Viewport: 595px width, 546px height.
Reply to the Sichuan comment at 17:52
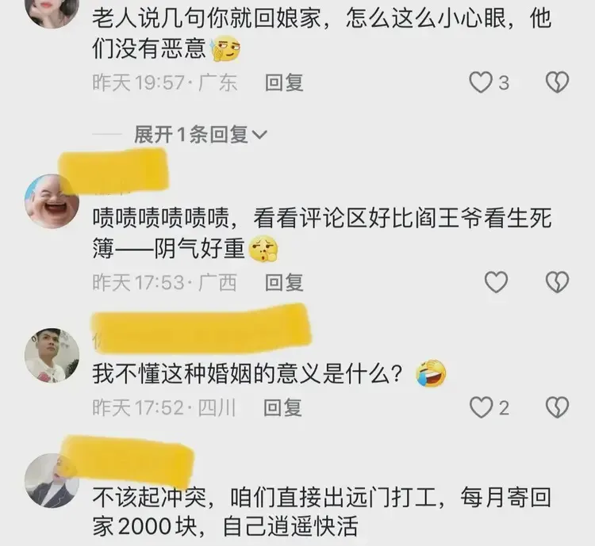(282, 407)
